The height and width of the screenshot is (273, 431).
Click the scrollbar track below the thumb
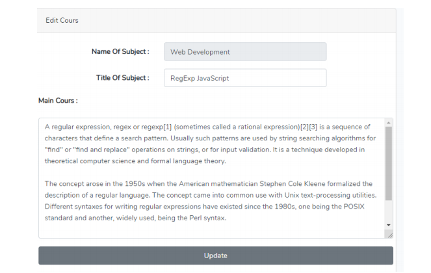click(388, 211)
